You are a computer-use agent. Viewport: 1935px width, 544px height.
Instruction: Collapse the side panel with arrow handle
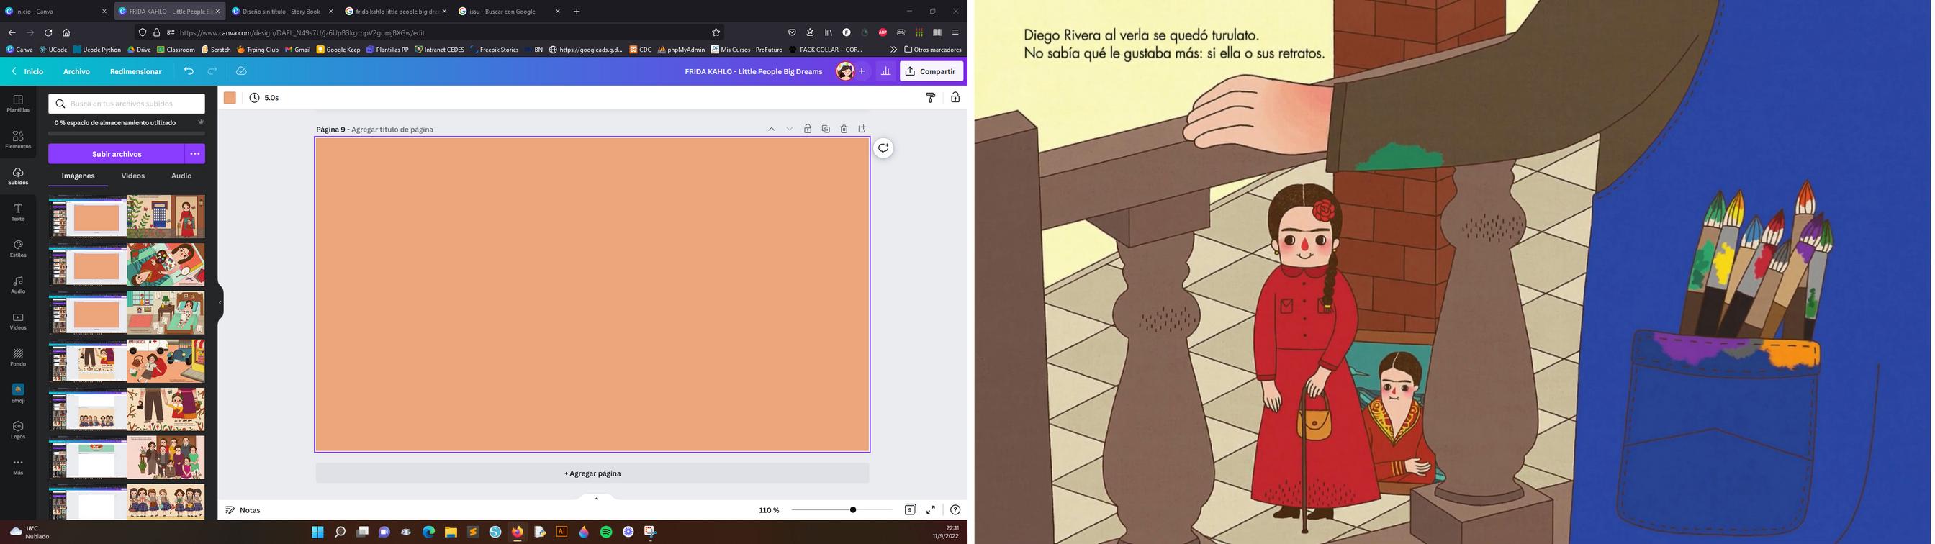pos(220,303)
